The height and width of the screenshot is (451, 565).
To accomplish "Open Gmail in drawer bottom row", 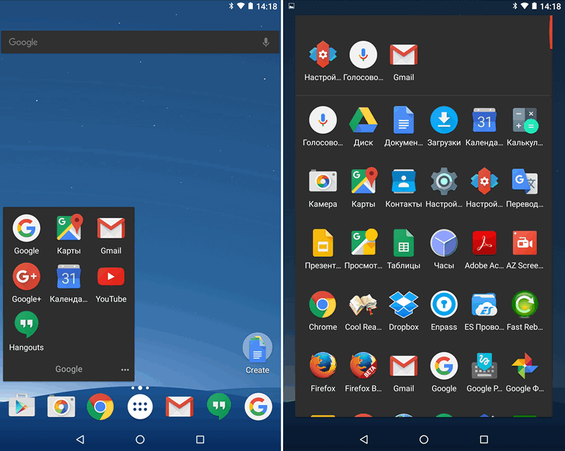I will (403, 366).
